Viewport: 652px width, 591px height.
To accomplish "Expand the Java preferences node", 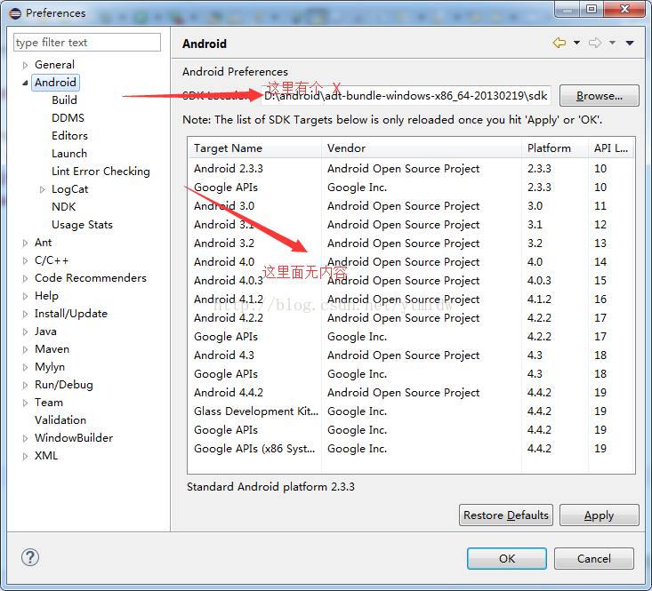I will [26, 331].
